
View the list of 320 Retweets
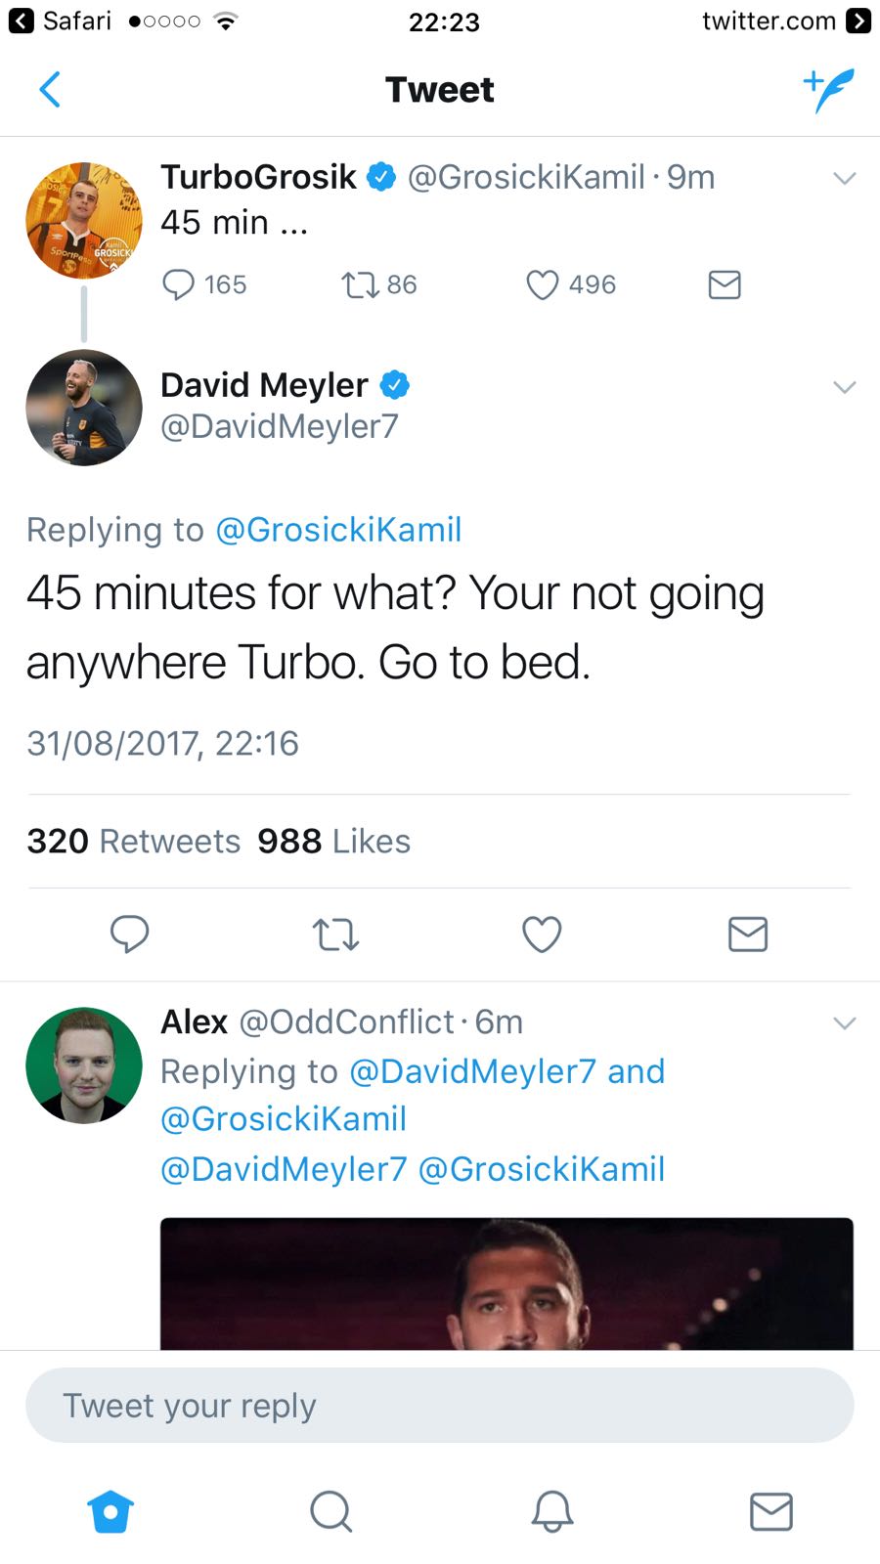coord(133,841)
